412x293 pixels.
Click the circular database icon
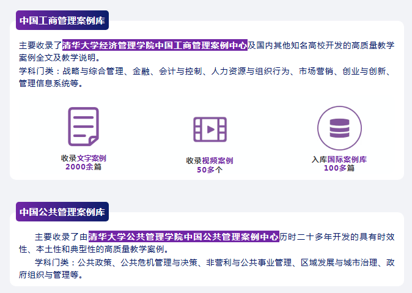[339, 128]
